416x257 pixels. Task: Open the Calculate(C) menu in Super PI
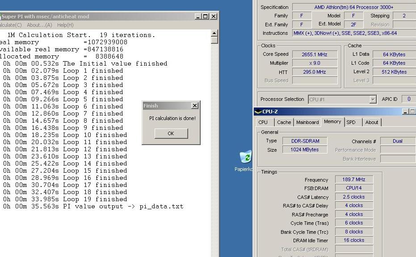tap(11, 25)
